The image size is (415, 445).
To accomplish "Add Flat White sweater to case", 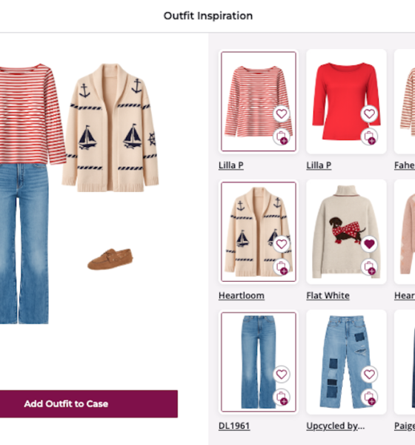I will pos(369,267).
